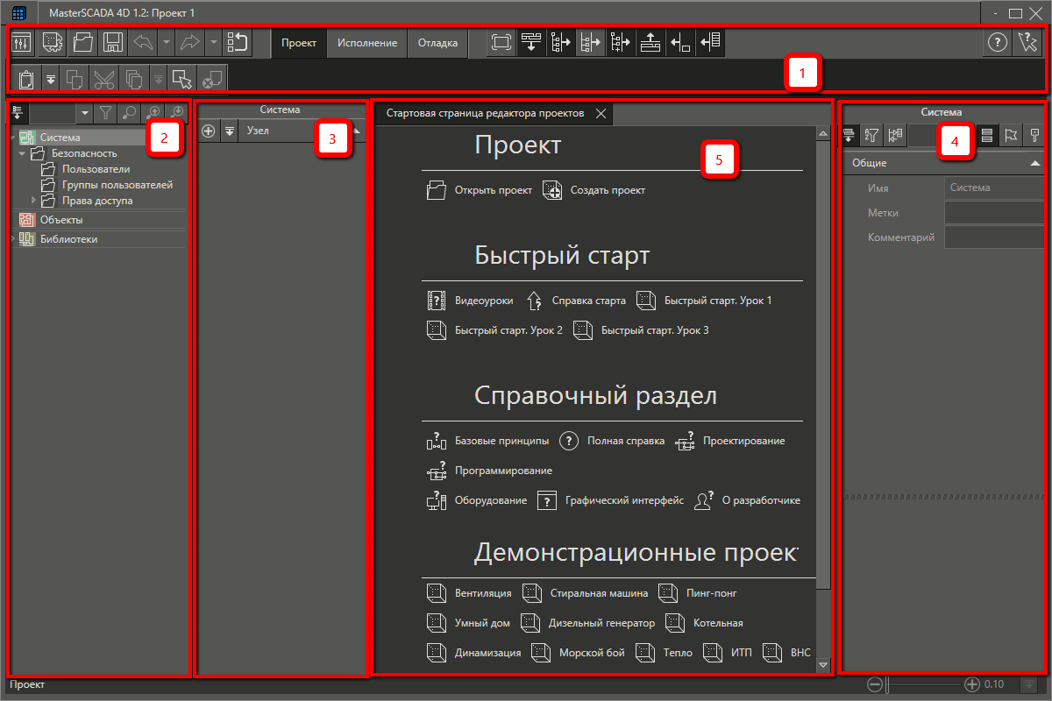Expand the Права доступа tree node
The image size is (1052, 701).
(33, 201)
